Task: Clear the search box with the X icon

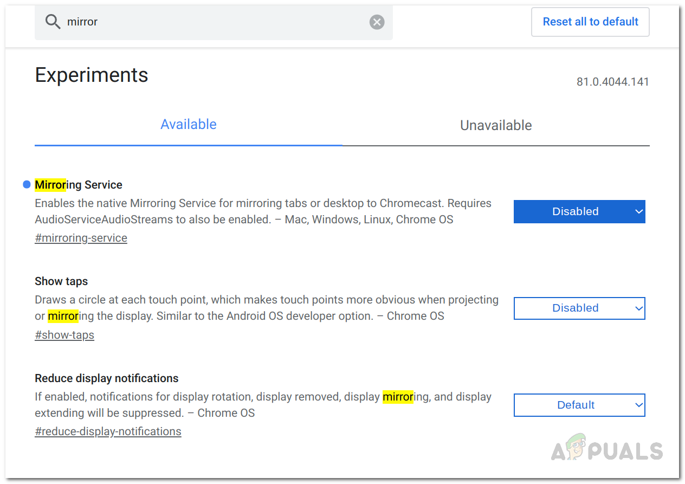Action: 377,22
